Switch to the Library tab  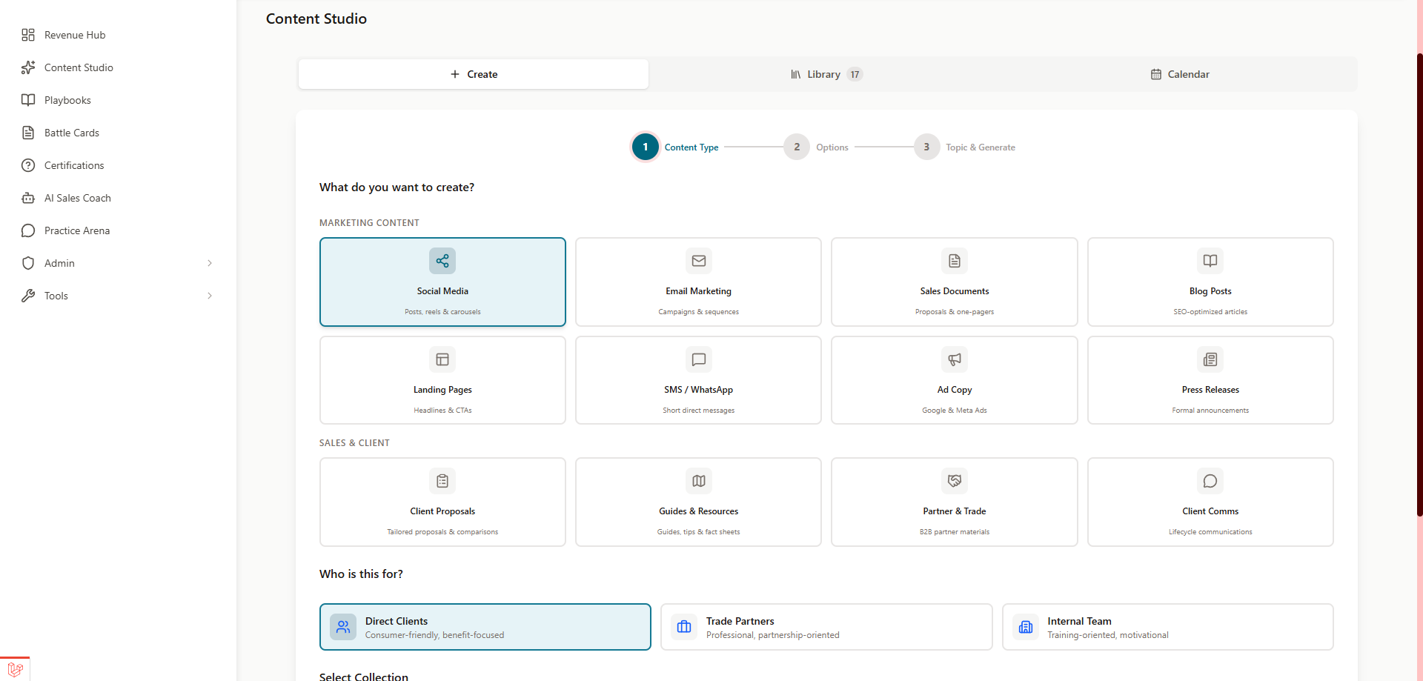(825, 74)
